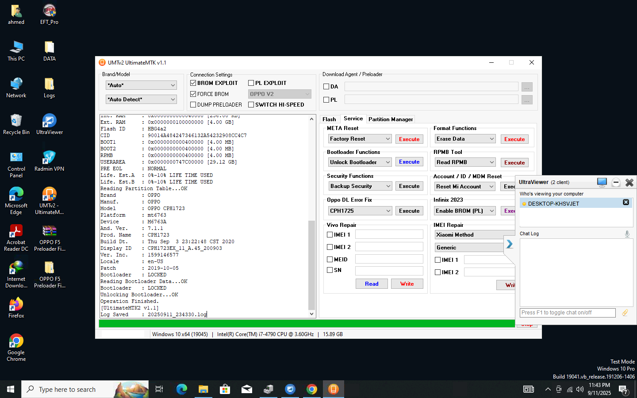Enable the DUMP PRELOADER checkbox
Viewport: 637px width, 398px height.
pos(193,104)
